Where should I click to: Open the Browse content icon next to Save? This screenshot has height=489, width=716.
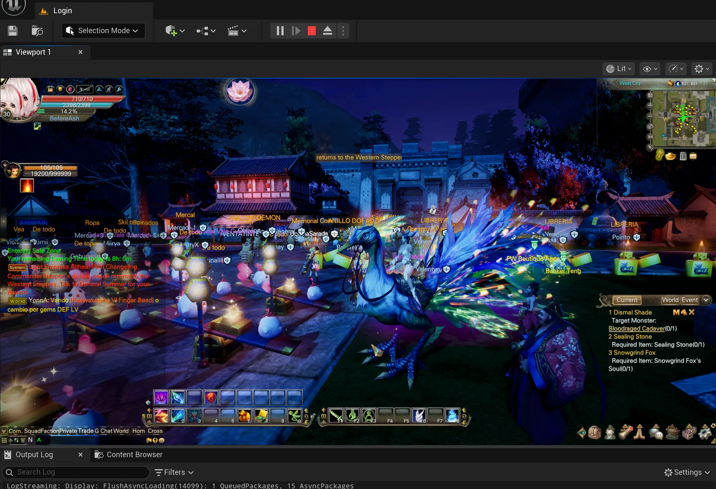pyautogui.click(x=37, y=31)
